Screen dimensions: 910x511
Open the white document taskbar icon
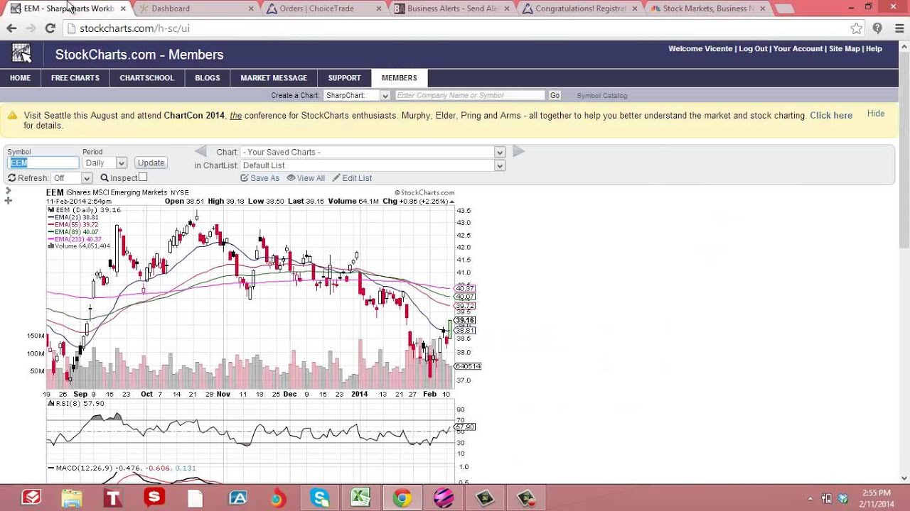(196, 498)
